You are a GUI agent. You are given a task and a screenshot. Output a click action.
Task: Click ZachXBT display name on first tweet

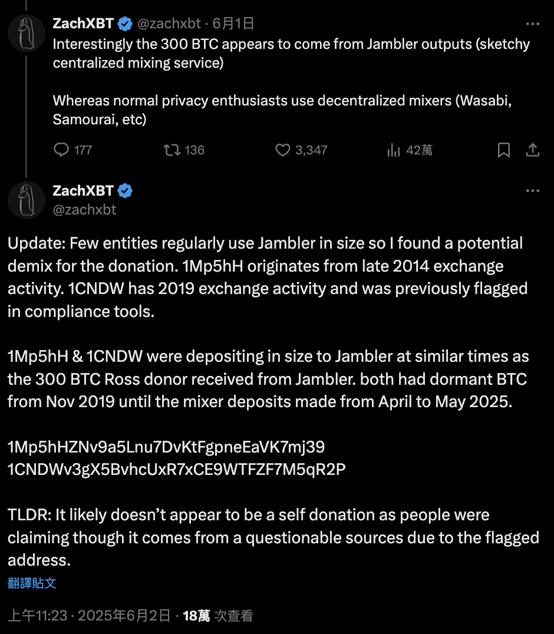[x=83, y=24]
